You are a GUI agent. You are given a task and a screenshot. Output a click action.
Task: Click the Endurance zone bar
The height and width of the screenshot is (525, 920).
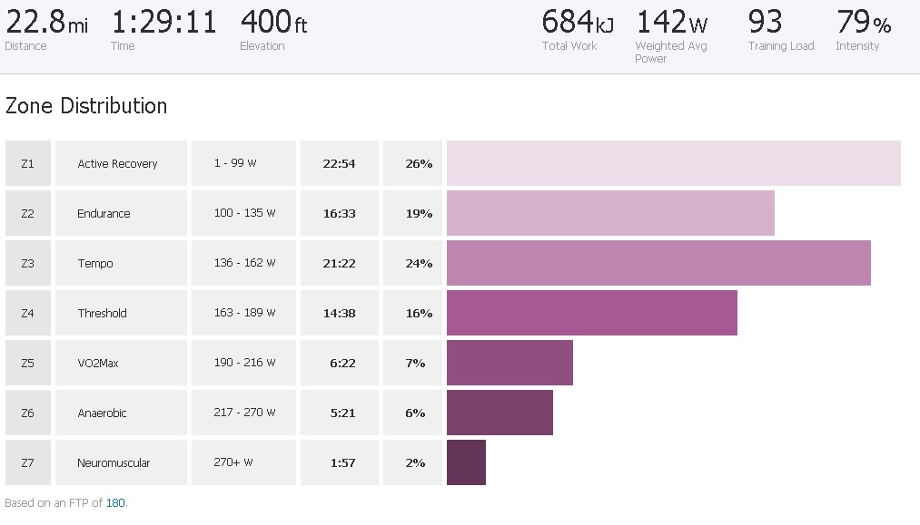pyautogui.click(x=610, y=214)
